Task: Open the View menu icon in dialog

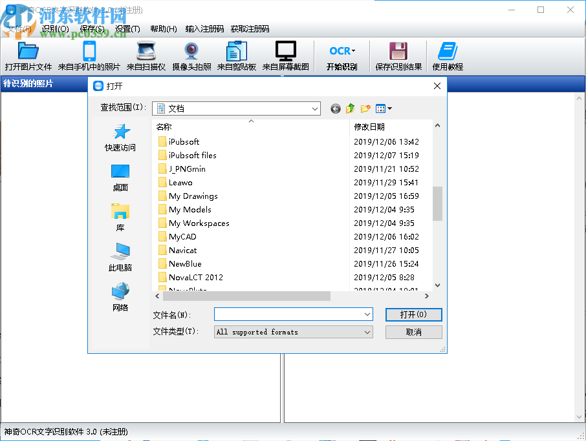Action: tap(384, 108)
